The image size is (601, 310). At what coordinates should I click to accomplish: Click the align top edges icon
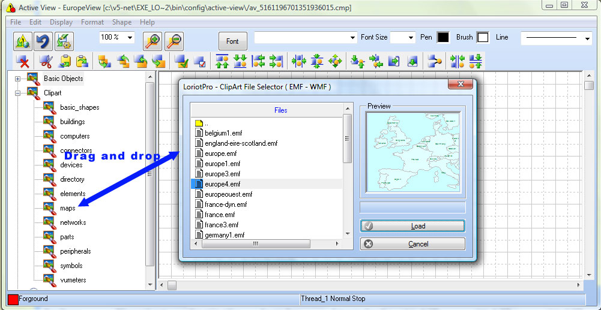click(x=222, y=61)
